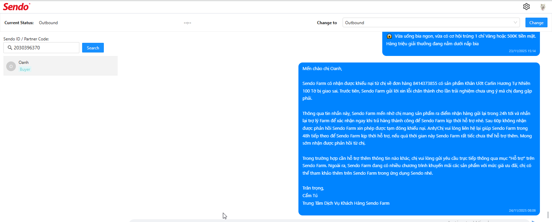The image size is (552, 222).
Task: Click the message timestamp 24/11/2025 08:06
Action: pyautogui.click(x=522, y=210)
